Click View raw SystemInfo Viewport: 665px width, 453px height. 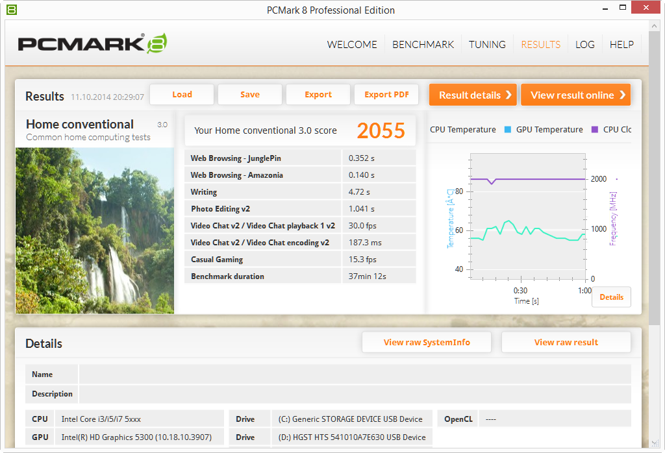point(427,343)
